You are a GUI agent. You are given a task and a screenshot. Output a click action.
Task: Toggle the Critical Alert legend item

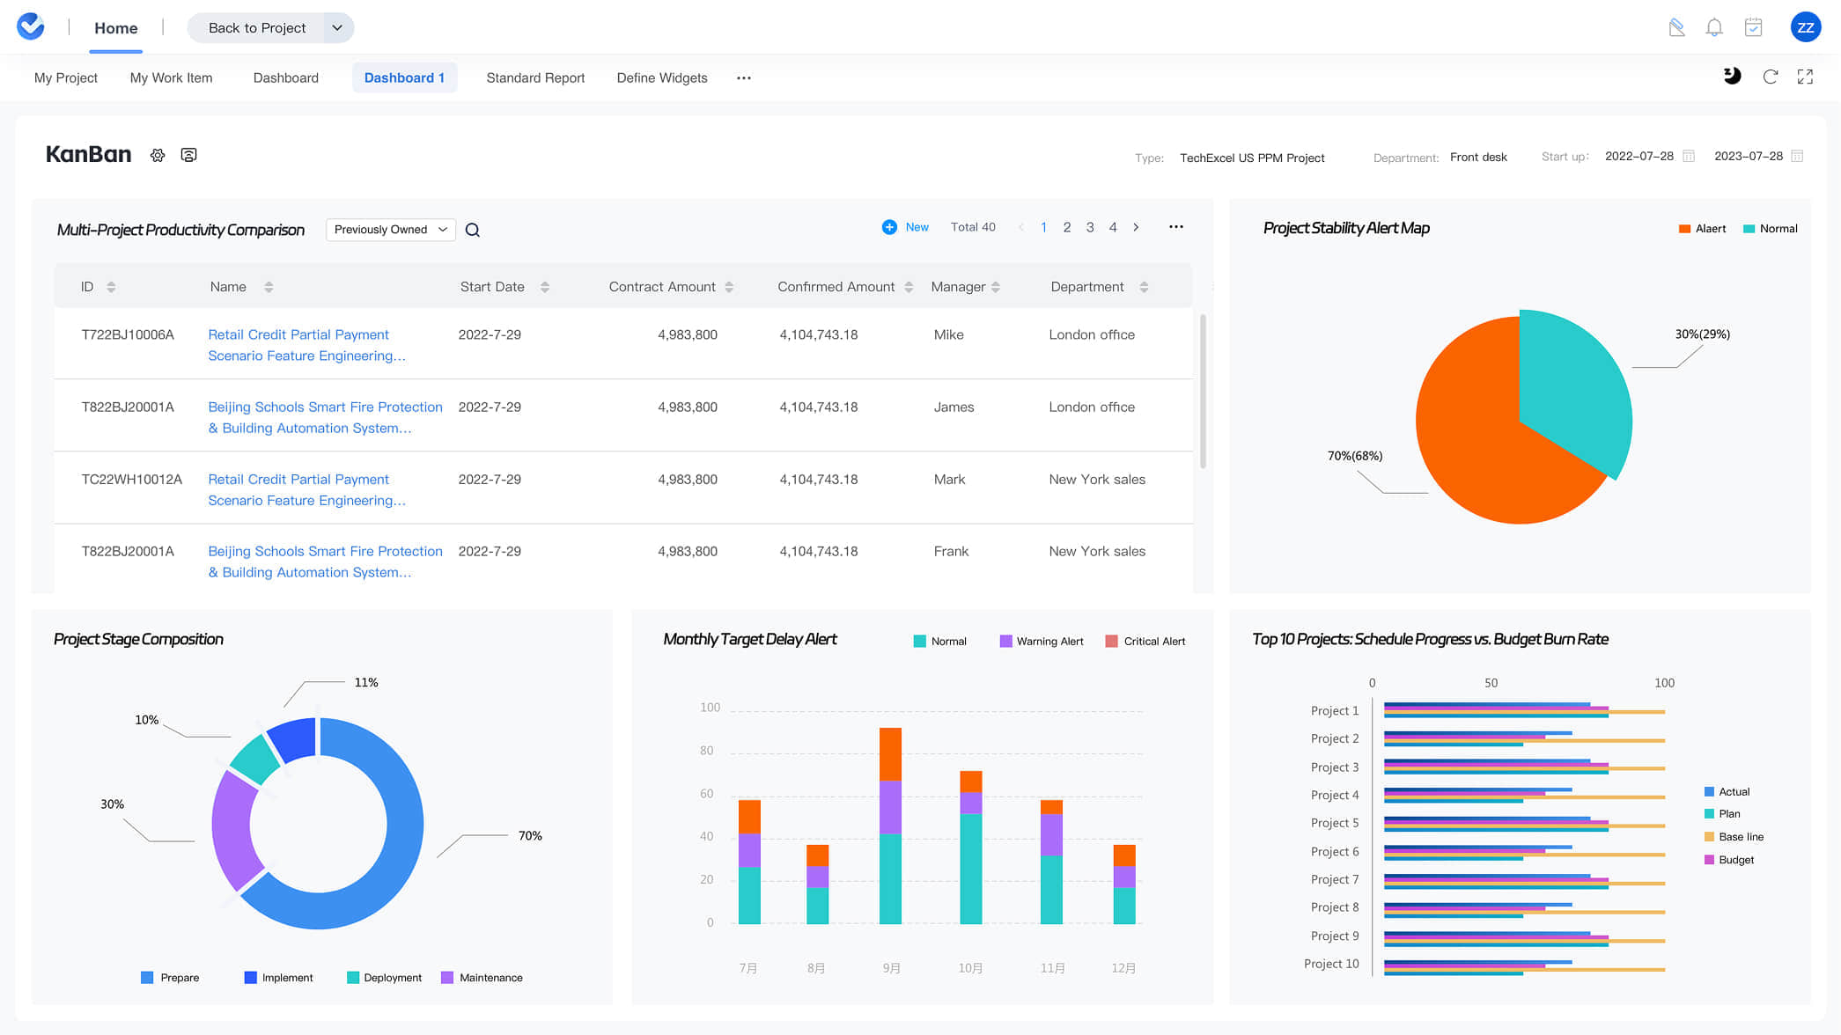coord(1145,641)
